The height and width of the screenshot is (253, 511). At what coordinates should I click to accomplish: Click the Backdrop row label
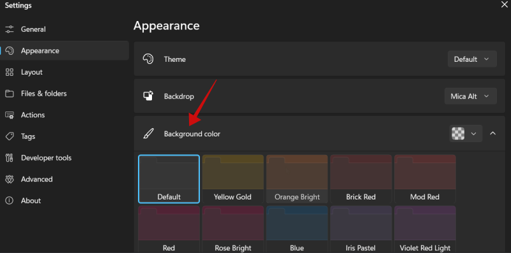tap(179, 97)
